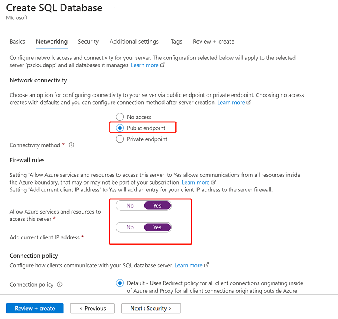338x319 pixels.
Task: Select the No access radio button
Action: pyautogui.click(x=120, y=117)
